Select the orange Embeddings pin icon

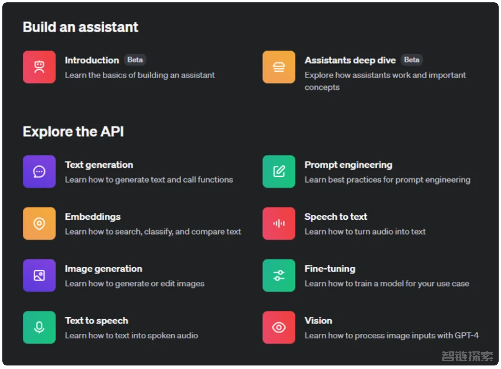(x=39, y=224)
